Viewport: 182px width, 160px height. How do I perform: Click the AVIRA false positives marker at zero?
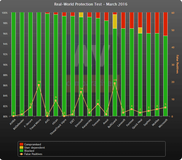click(13, 116)
